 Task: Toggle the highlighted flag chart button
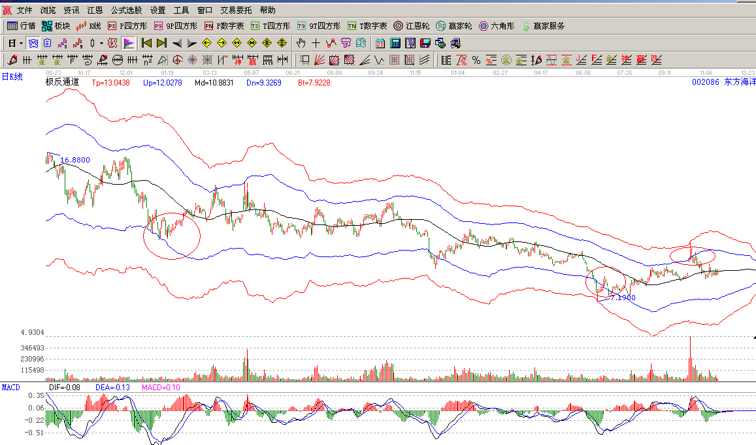coord(129,43)
